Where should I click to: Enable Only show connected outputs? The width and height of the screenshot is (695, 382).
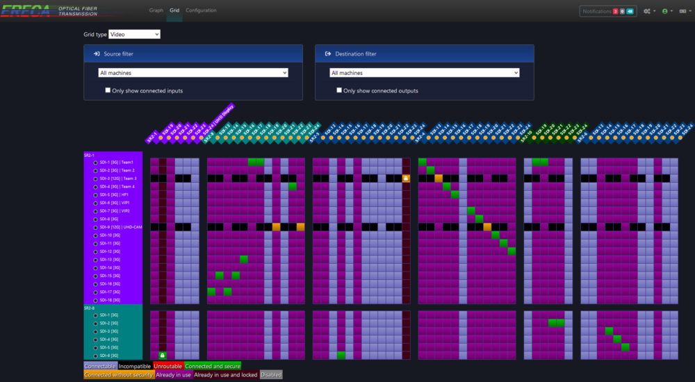[x=339, y=90]
